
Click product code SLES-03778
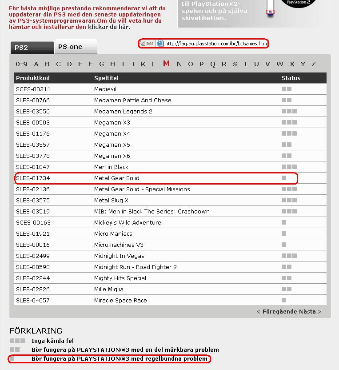tap(33, 156)
